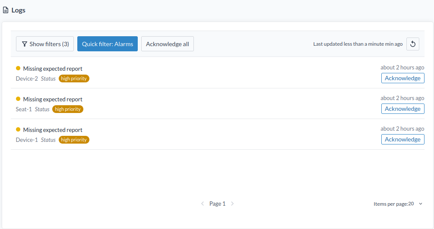Toggle the Quick filter: Alarms button
The image size is (434, 229).
click(108, 44)
